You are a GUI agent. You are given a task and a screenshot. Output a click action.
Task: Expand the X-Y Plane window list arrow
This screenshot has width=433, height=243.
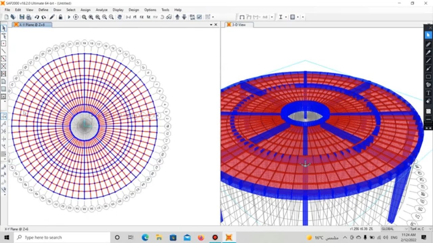coord(211,25)
